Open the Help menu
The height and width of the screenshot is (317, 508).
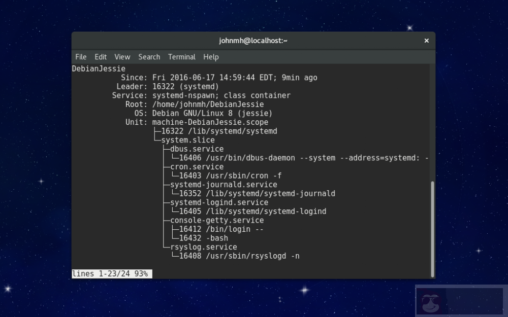click(x=211, y=57)
